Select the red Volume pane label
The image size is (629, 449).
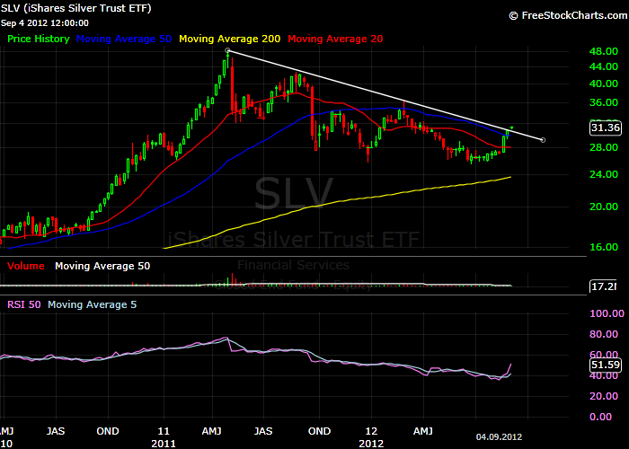point(26,266)
